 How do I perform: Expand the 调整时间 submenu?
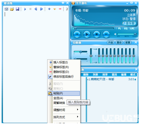click(64, 110)
